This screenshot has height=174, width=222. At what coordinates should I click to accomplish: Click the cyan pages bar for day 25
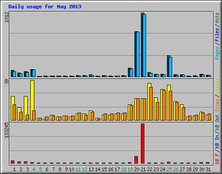point(170,67)
